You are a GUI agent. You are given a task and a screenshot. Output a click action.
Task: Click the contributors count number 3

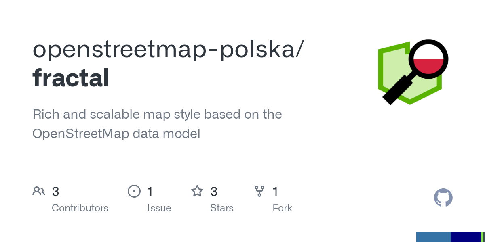click(56, 192)
